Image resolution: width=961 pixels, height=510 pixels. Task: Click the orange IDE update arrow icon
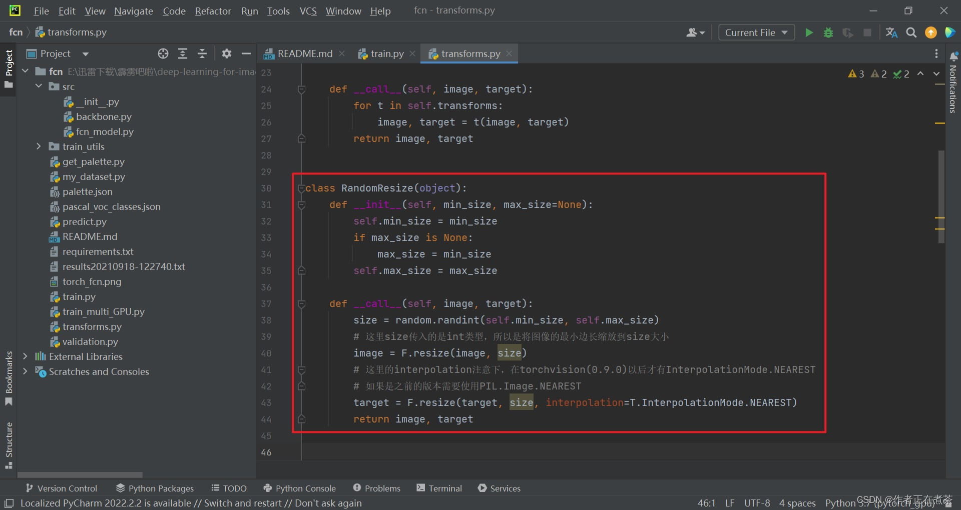[931, 32]
